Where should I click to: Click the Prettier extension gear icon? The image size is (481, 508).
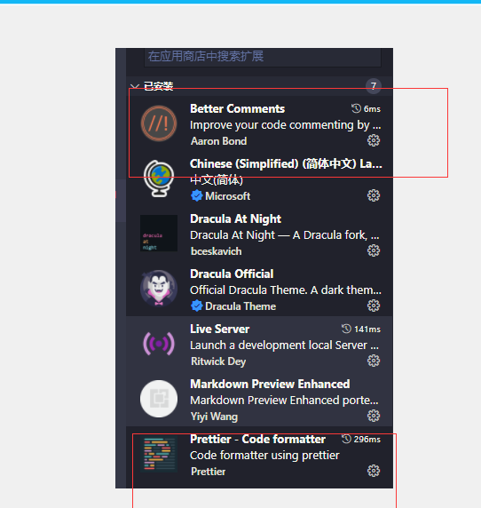coord(374,471)
